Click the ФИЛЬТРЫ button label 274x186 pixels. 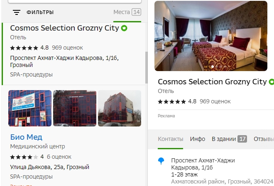[x=40, y=12]
